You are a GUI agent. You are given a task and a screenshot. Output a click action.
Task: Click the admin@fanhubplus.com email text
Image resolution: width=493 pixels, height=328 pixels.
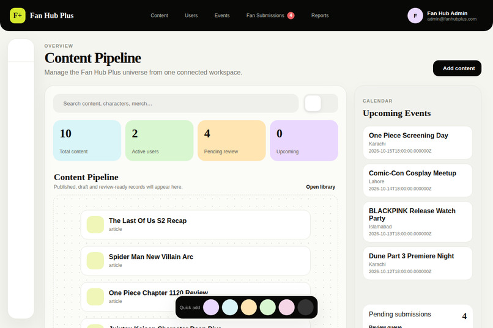point(451,19)
